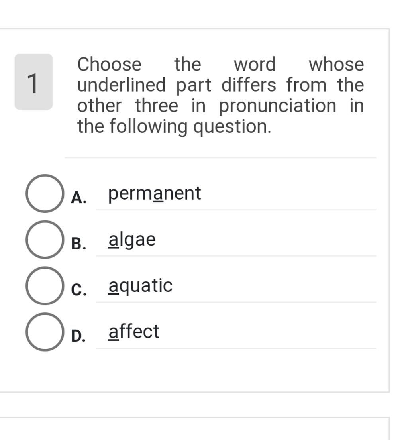Screen dimensions: 408x440
Task: Click the answer text "algae"
Action: [x=132, y=240]
